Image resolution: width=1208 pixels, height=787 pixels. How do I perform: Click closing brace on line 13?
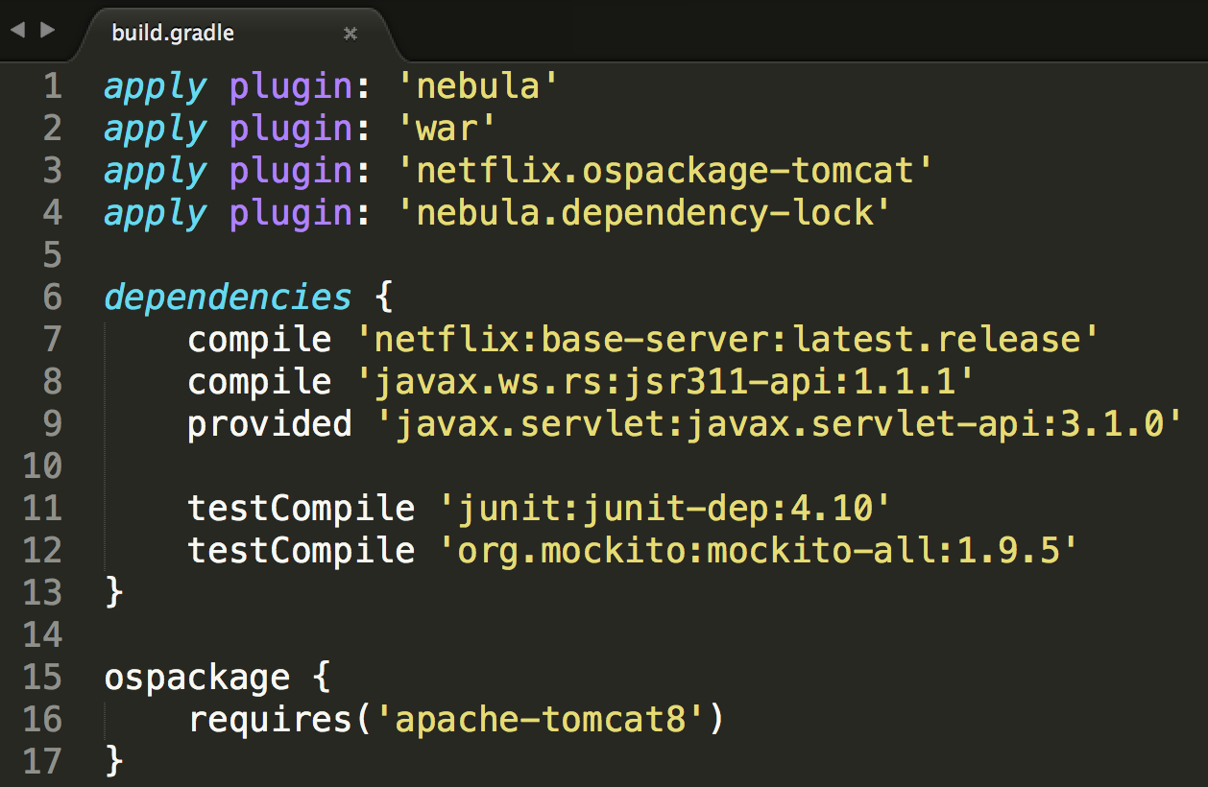click(113, 593)
